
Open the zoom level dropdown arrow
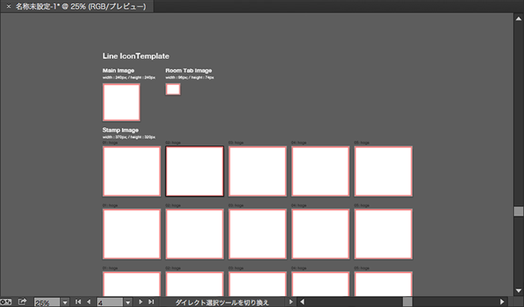[x=65, y=302]
